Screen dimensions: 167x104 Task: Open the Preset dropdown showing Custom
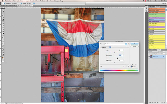(116, 44)
